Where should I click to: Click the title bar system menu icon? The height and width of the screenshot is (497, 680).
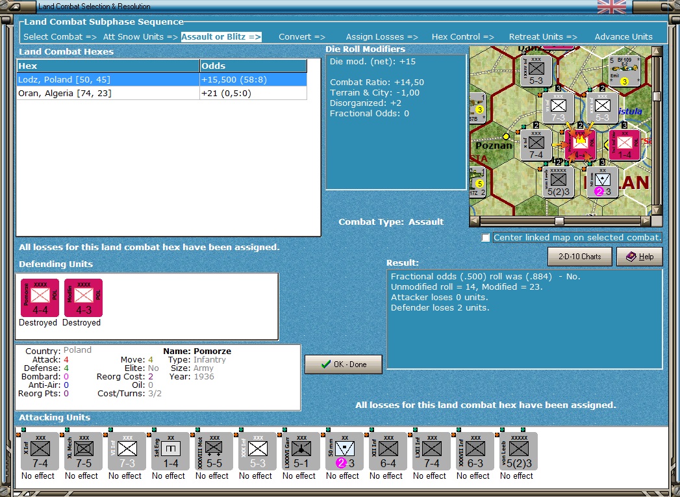[15, 6]
